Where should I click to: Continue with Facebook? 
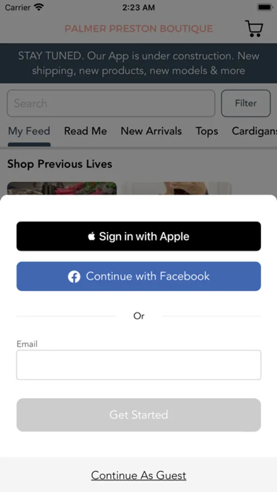point(139,276)
